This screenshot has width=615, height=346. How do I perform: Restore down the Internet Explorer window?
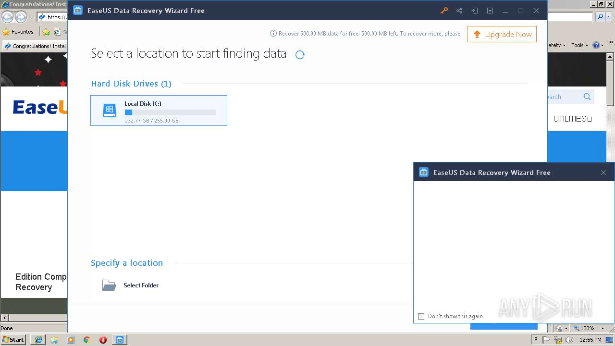(601, 4)
